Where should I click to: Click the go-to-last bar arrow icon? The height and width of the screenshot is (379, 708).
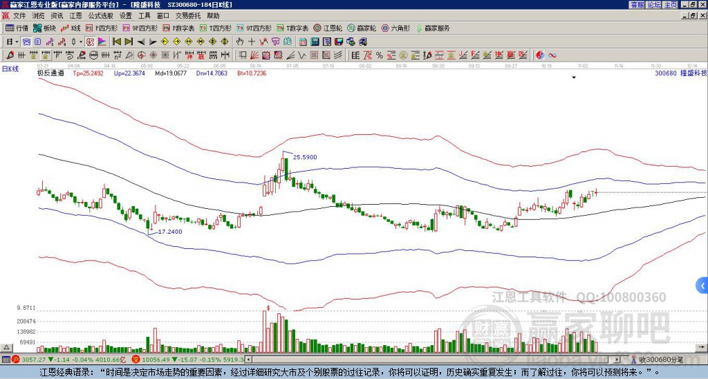pos(129,41)
